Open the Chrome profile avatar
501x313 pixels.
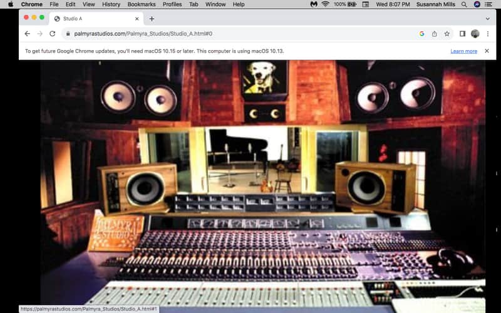tap(475, 34)
